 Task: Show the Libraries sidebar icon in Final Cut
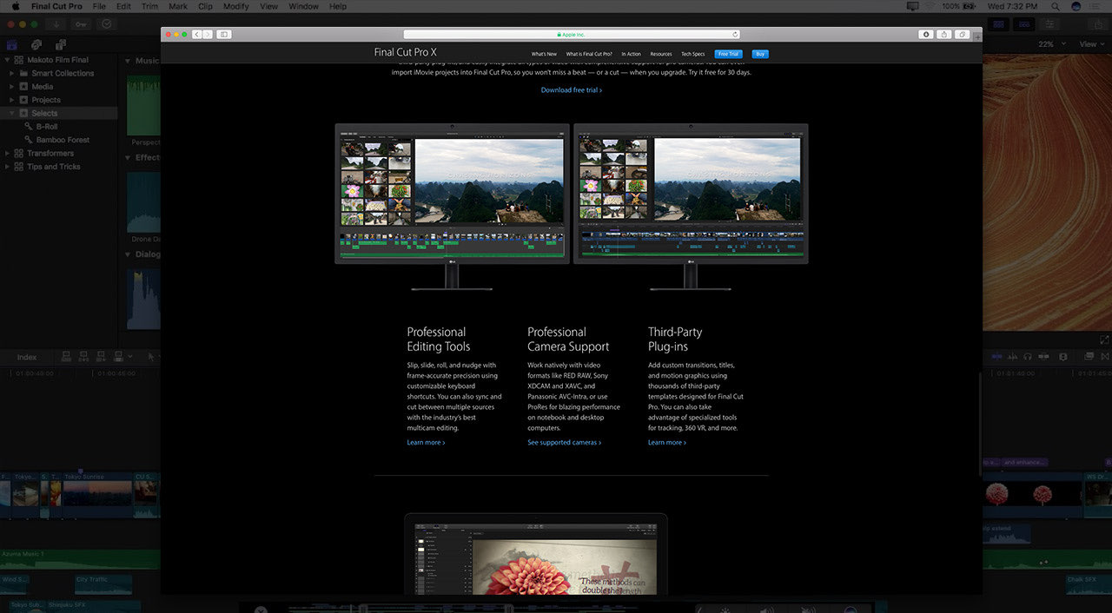[12, 44]
